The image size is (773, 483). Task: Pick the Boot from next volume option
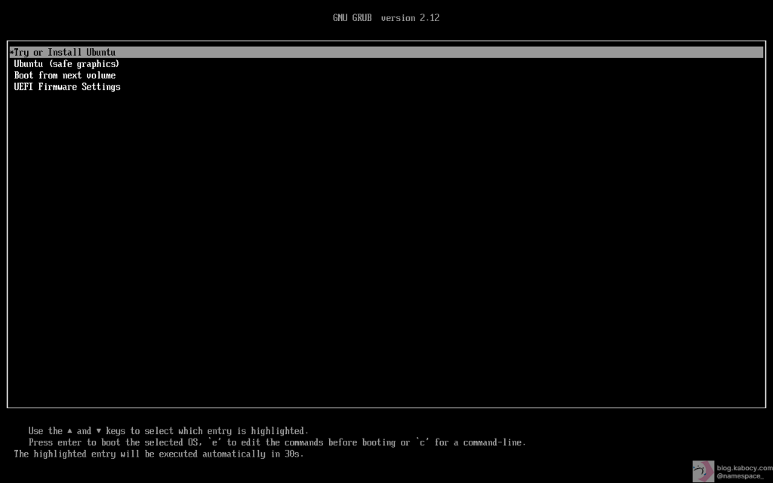[x=65, y=75]
